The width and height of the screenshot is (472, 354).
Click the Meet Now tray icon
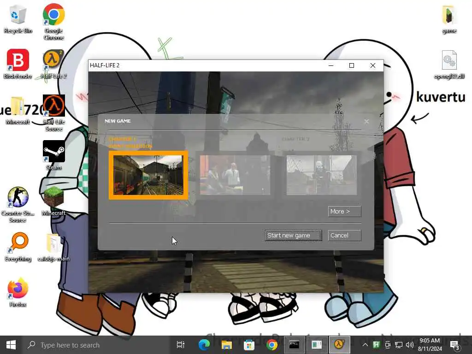point(388,345)
